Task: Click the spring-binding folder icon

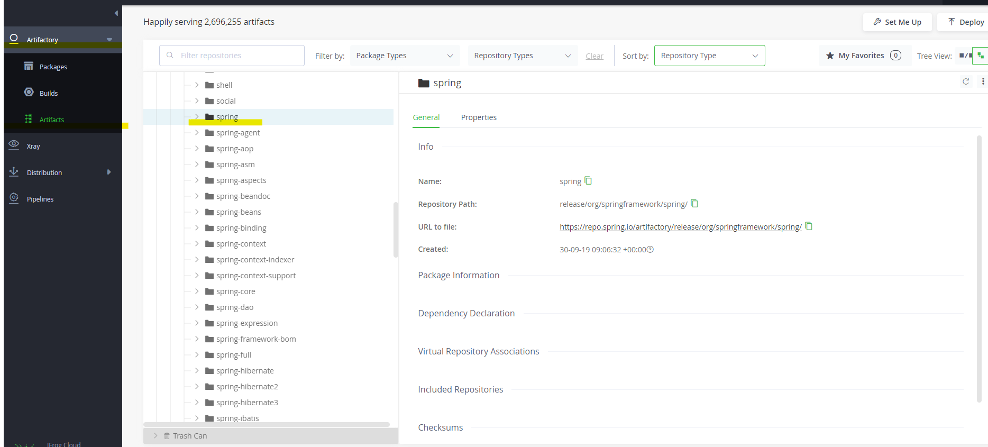Action: click(209, 228)
